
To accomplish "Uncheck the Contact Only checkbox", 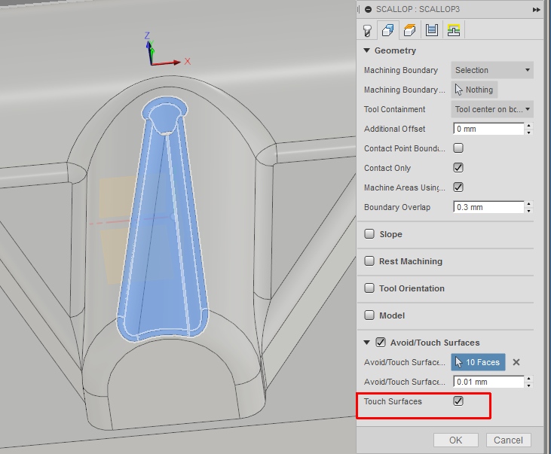I will [458, 168].
